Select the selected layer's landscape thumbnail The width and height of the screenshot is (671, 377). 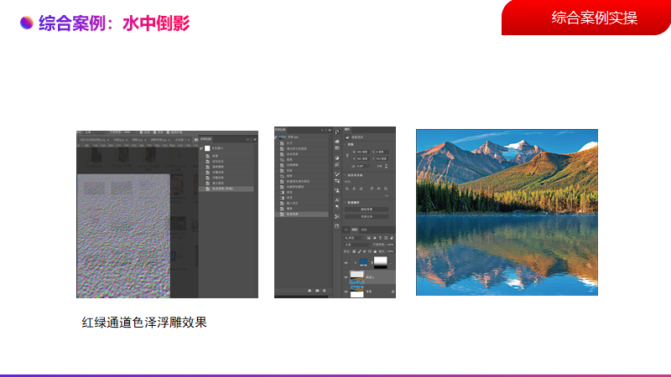tap(357, 277)
